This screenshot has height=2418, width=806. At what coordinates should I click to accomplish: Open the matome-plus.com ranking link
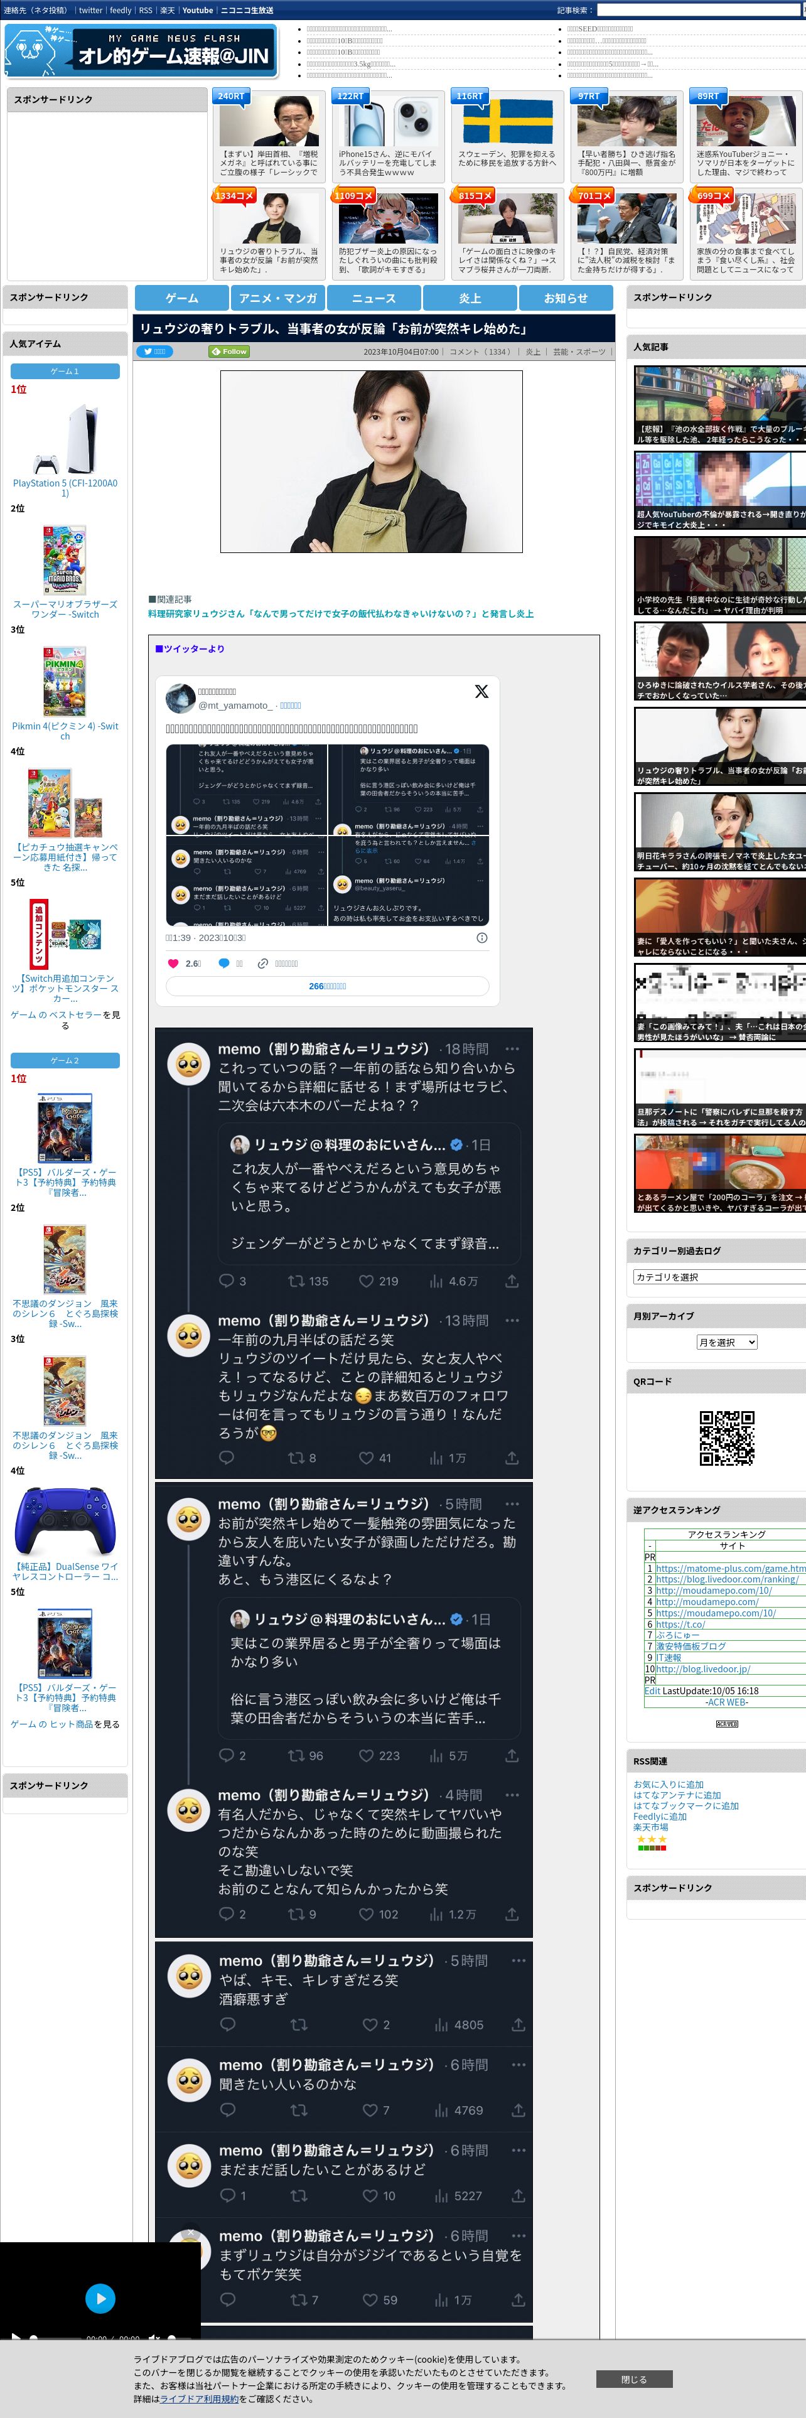pos(730,1569)
